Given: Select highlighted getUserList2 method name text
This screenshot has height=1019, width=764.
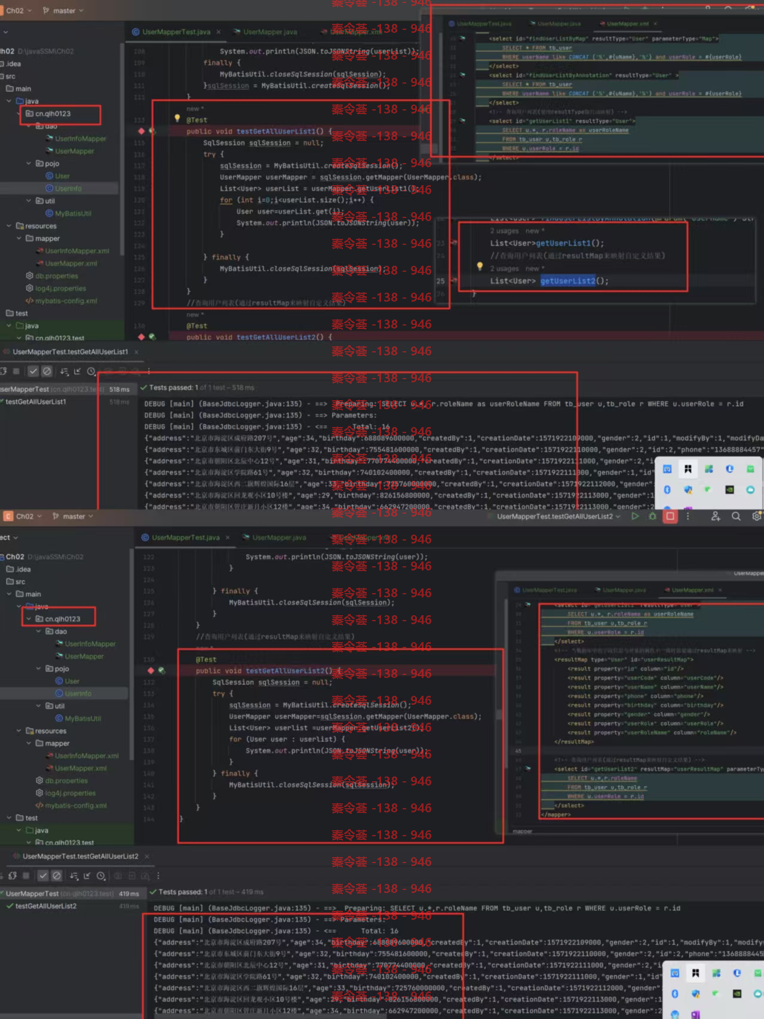Looking at the screenshot, I should (567, 281).
